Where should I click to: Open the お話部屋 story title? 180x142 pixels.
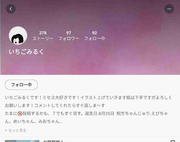53,141
